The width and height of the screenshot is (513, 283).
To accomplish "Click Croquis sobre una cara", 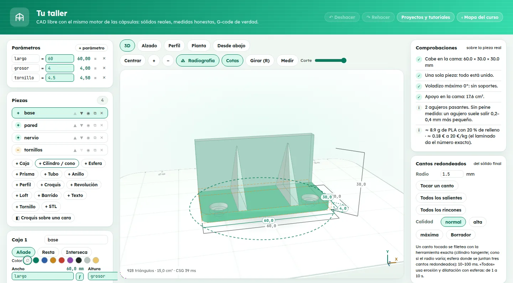I will tap(43, 218).
